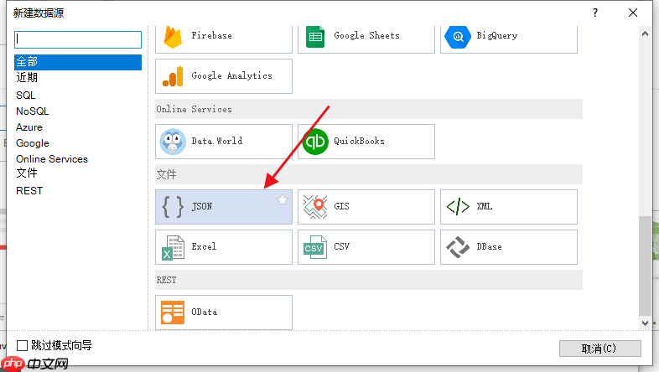Choose the DBase file source icon
The height and width of the screenshot is (372, 659).
(x=458, y=247)
